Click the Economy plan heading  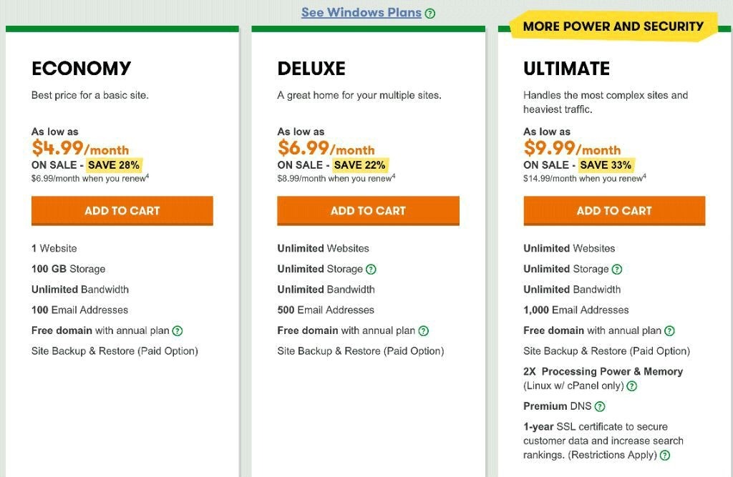(x=82, y=69)
